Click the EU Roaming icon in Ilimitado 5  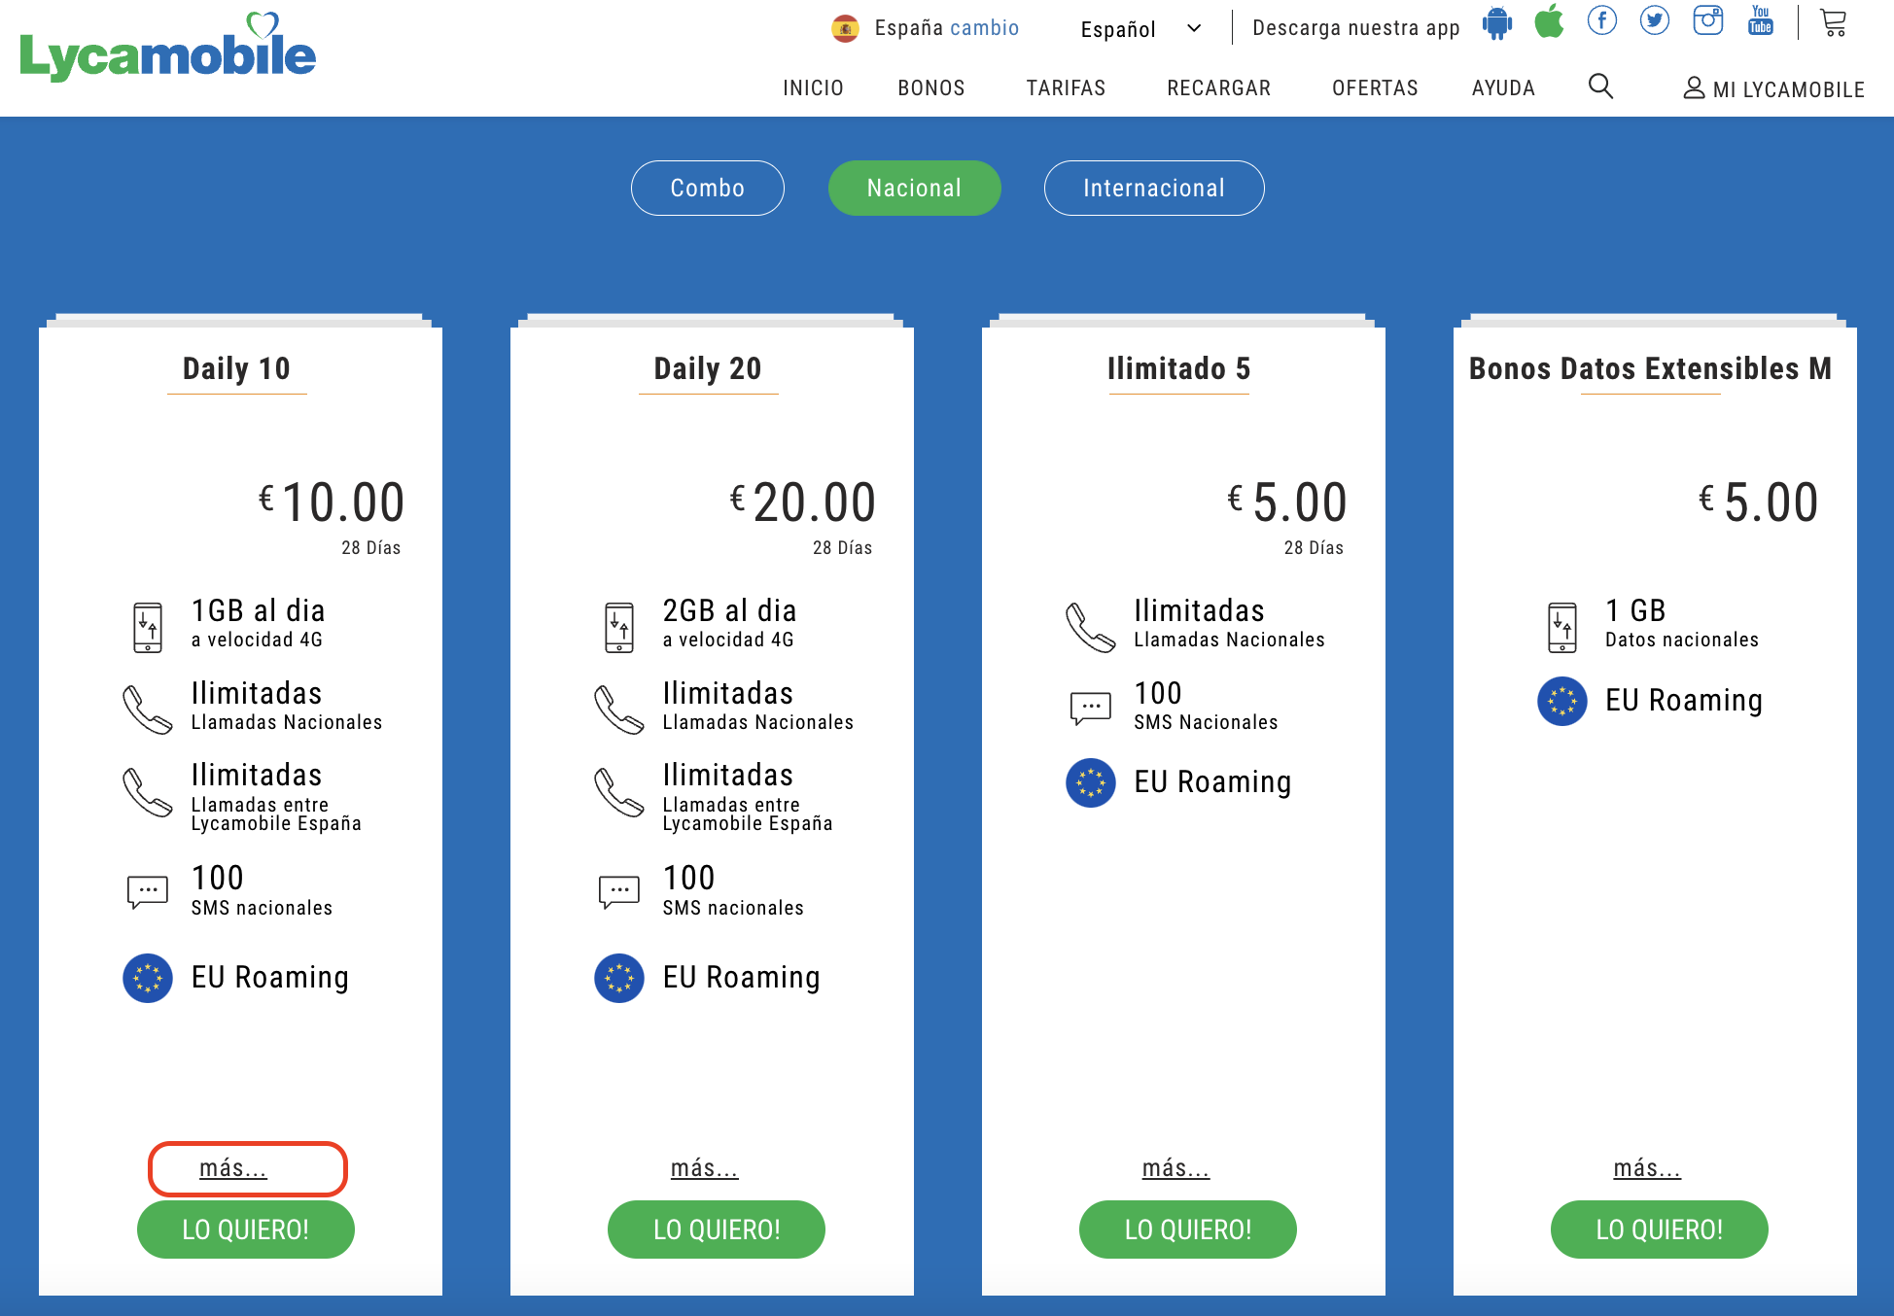click(1091, 782)
